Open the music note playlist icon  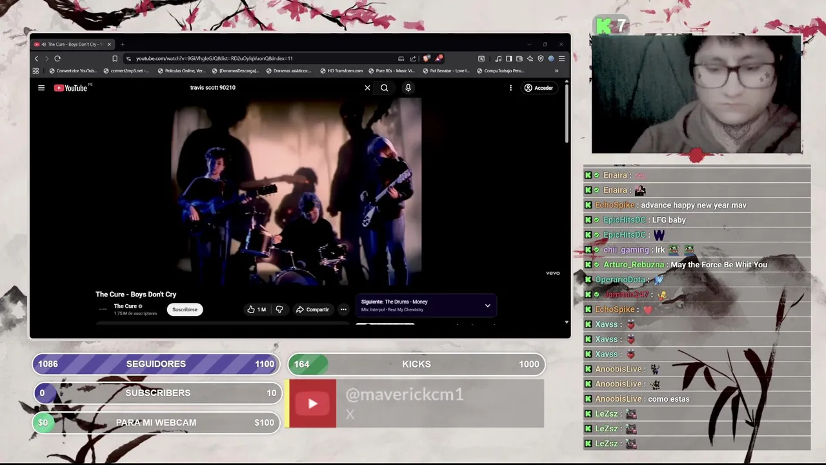pyautogui.click(x=498, y=58)
